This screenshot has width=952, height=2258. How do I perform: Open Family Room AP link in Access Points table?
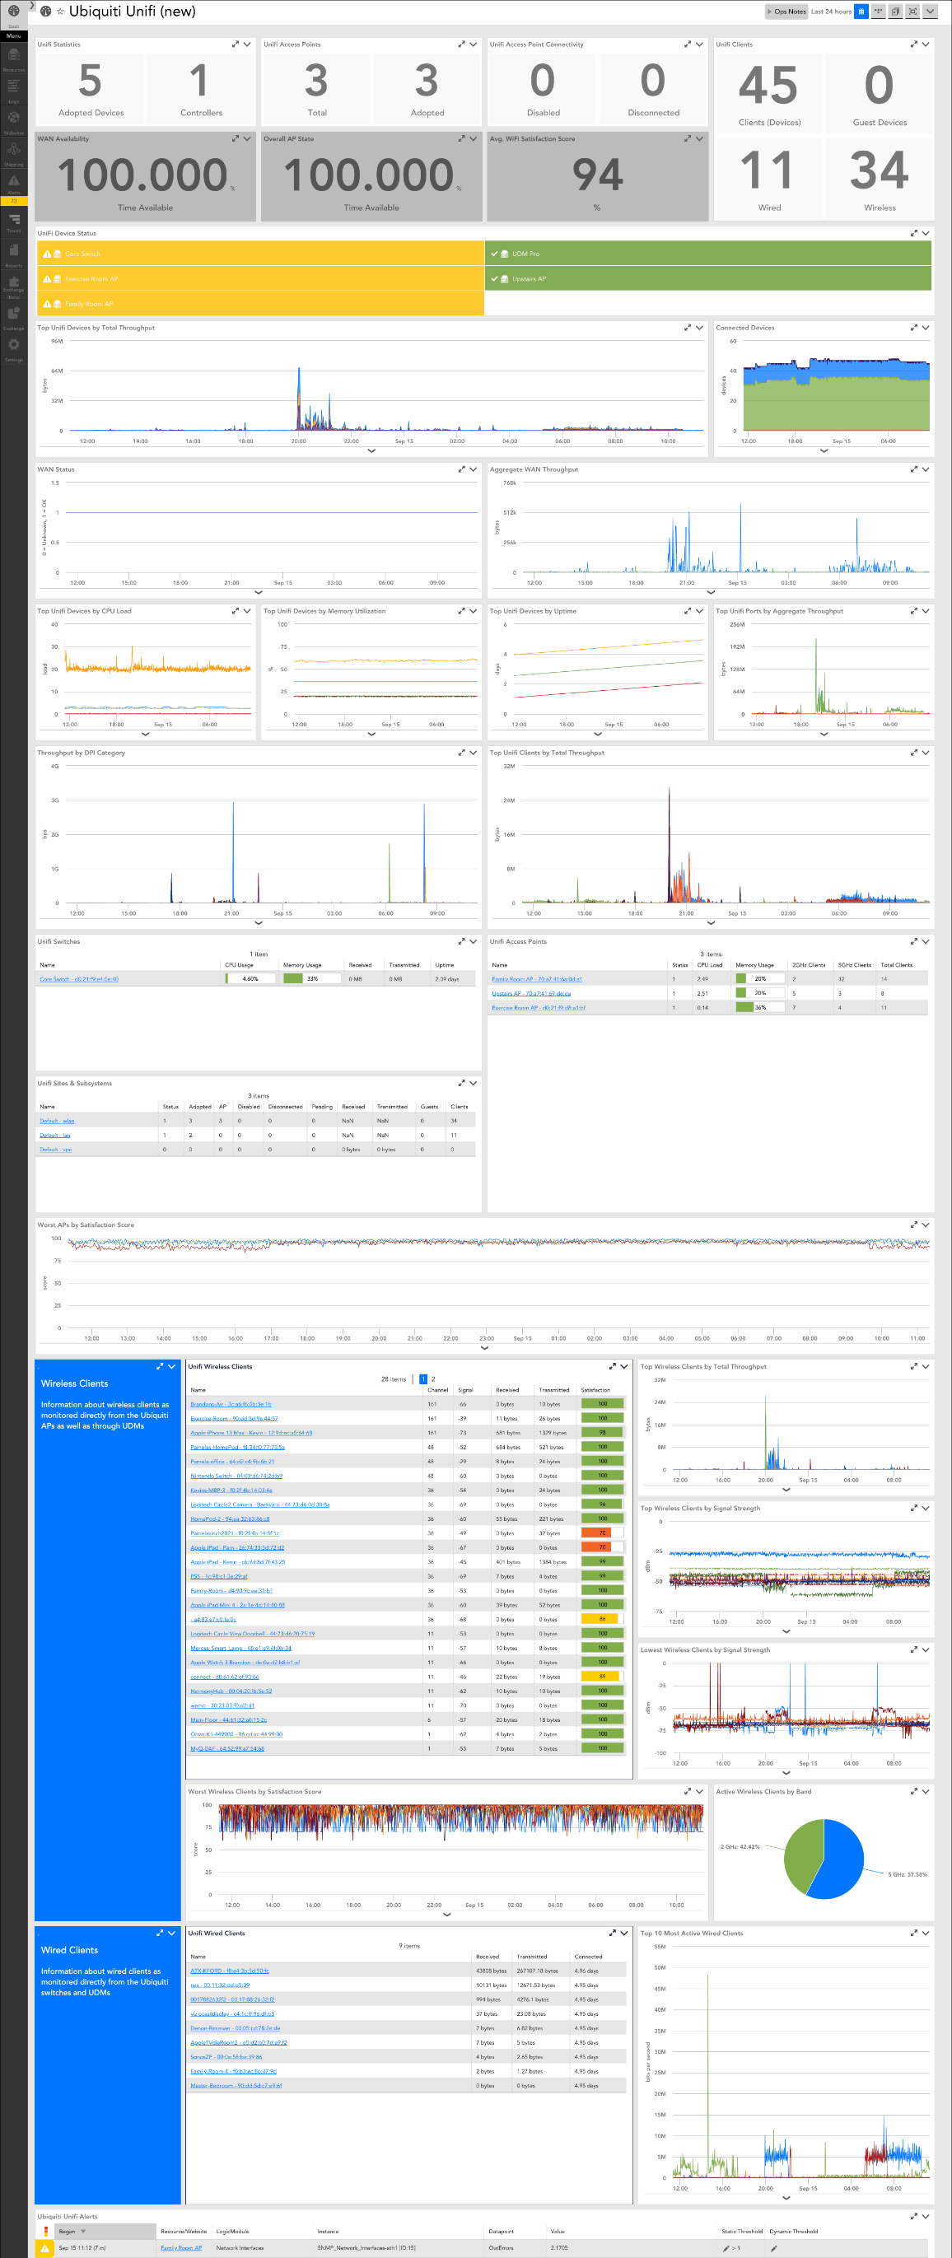click(x=536, y=979)
